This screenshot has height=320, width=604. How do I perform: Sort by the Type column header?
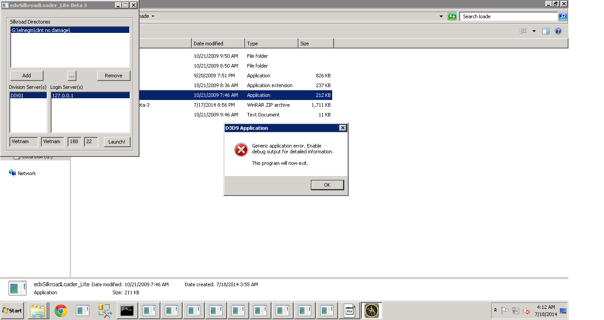(271, 44)
